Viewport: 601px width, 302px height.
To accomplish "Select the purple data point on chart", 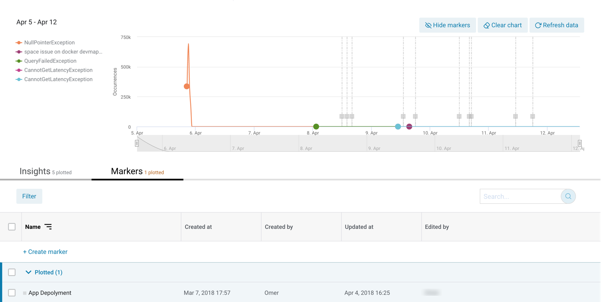I will [x=409, y=127].
